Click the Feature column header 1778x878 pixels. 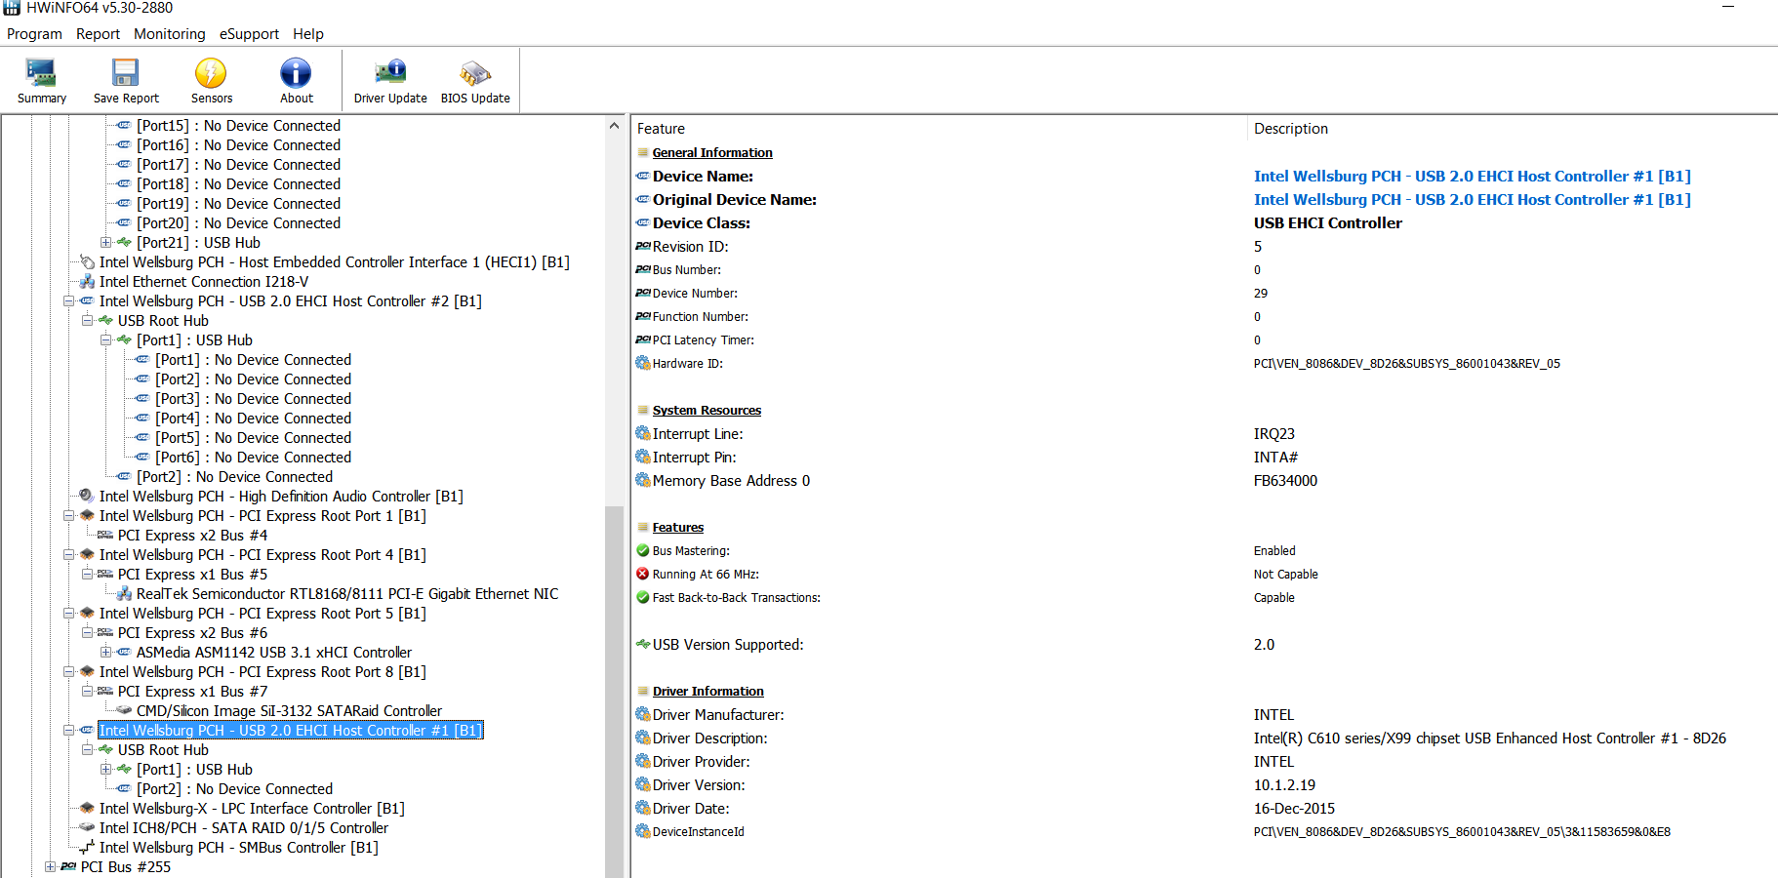[x=661, y=129]
